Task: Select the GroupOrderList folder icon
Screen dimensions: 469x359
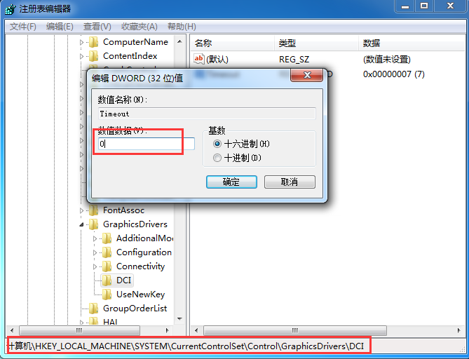Action: [x=94, y=309]
